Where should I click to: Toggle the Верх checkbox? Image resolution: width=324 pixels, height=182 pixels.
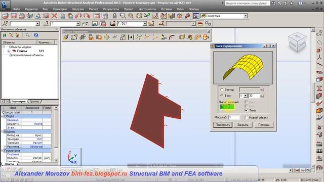(x=246, y=102)
